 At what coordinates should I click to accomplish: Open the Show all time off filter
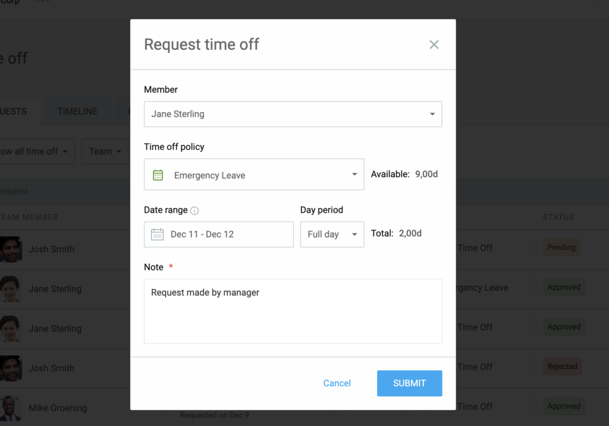coord(34,152)
